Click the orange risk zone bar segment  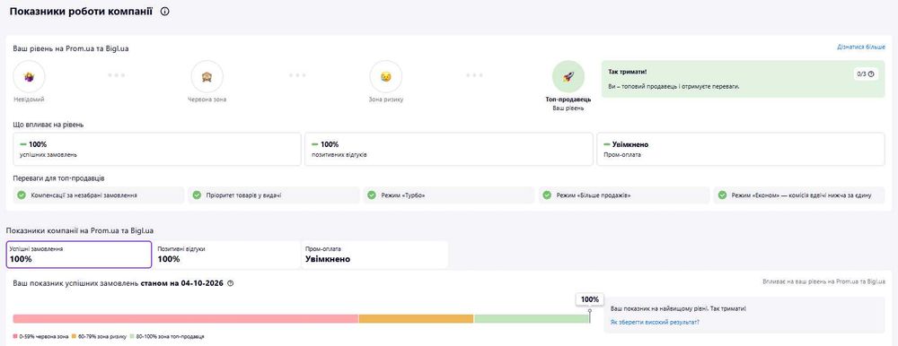point(417,318)
